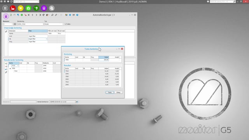Click the blue arrow beside Senast ändrad
The height and width of the screenshot is (140, 249).
click(x=77, y=102)
